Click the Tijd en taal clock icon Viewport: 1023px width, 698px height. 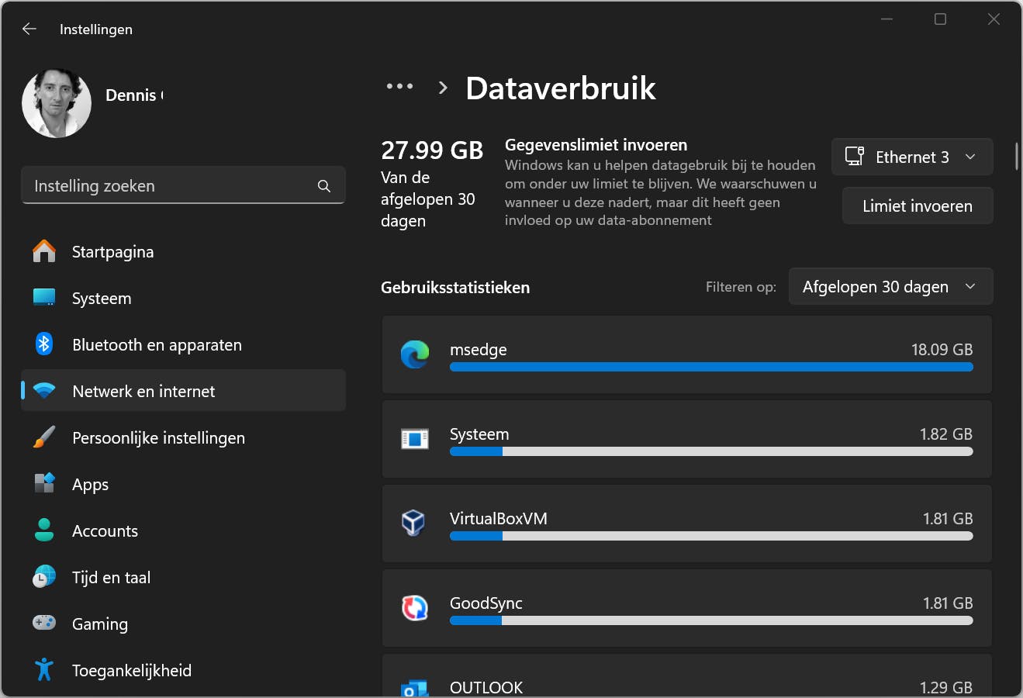[43, 576]
